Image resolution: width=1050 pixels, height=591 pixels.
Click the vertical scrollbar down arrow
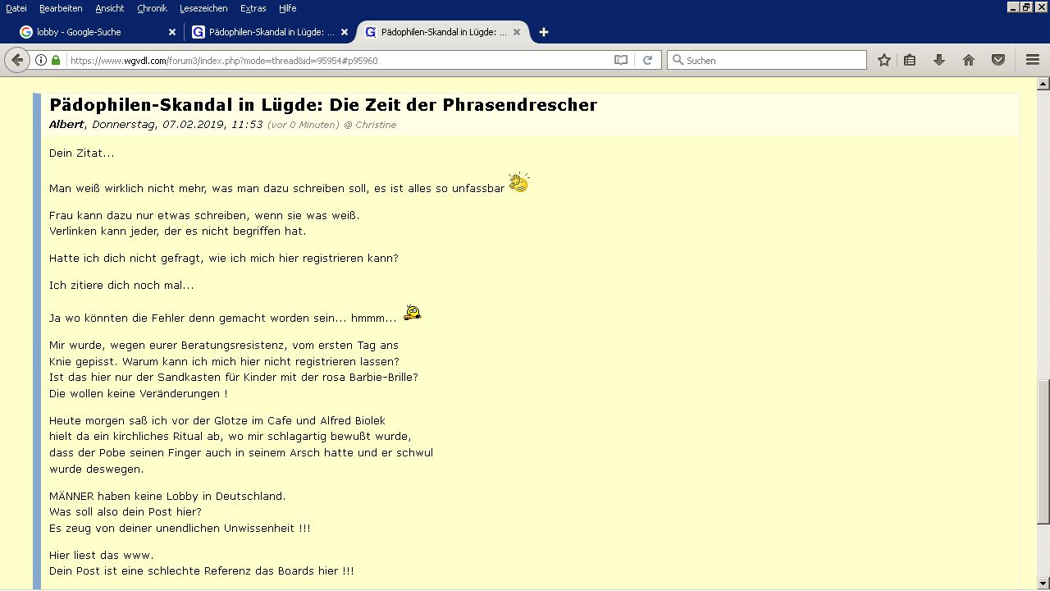1043,584
